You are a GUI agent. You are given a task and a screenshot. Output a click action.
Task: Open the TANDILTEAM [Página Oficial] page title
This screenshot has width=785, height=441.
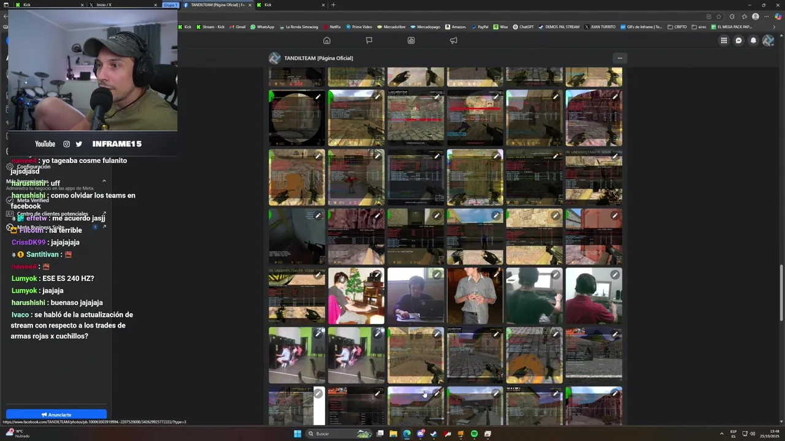(x=318, y=58)
